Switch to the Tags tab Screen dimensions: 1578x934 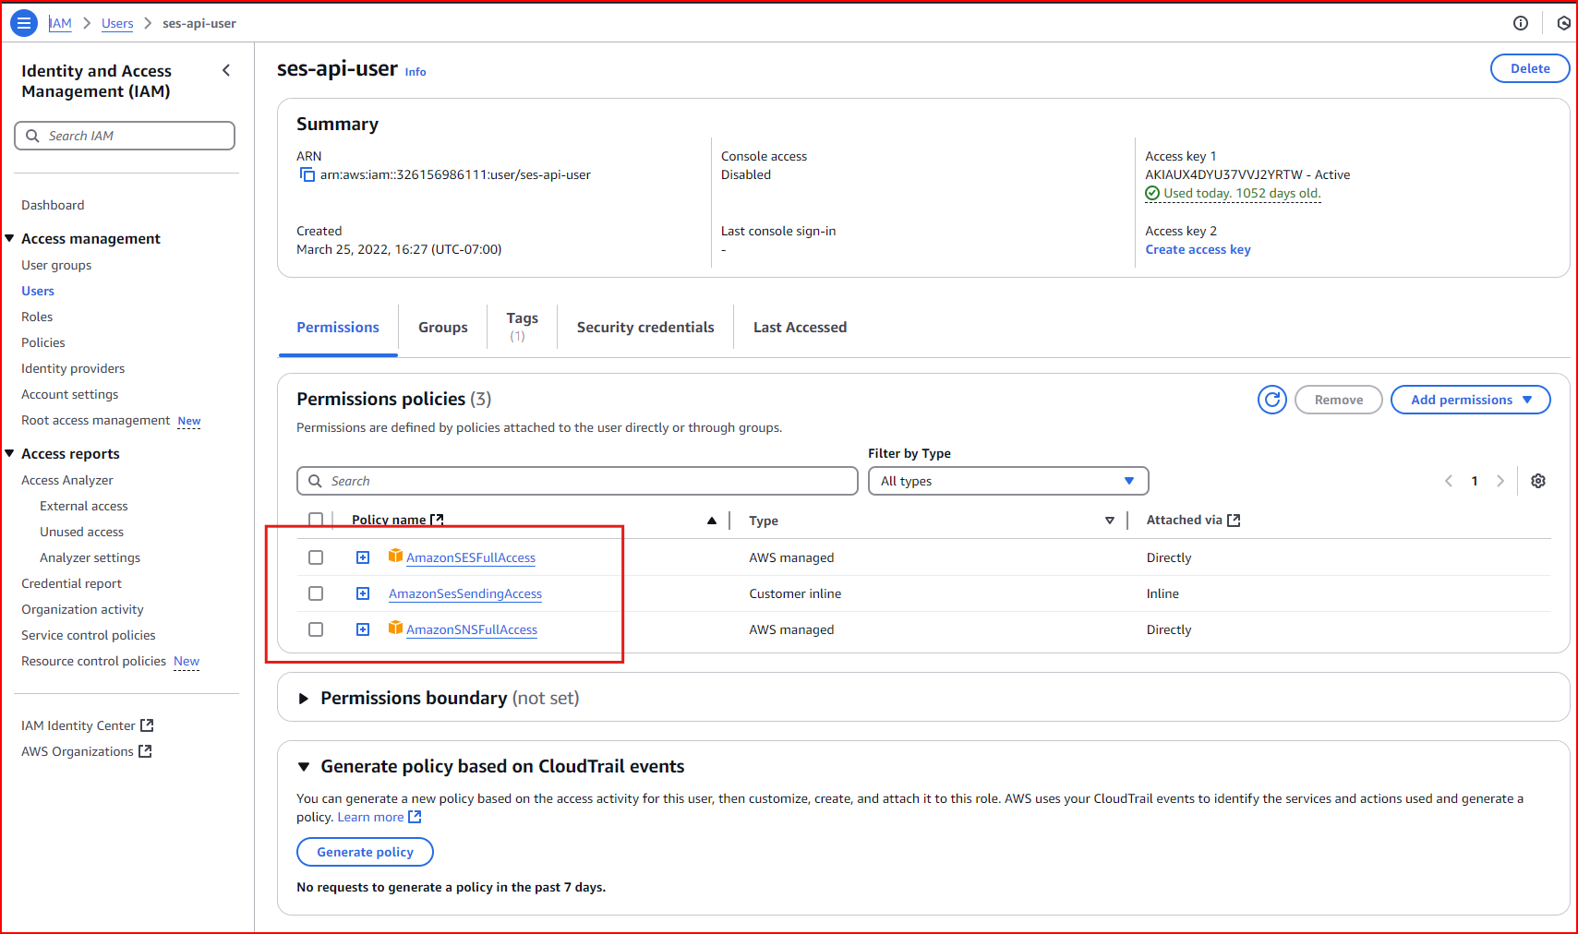pos(523,328)
